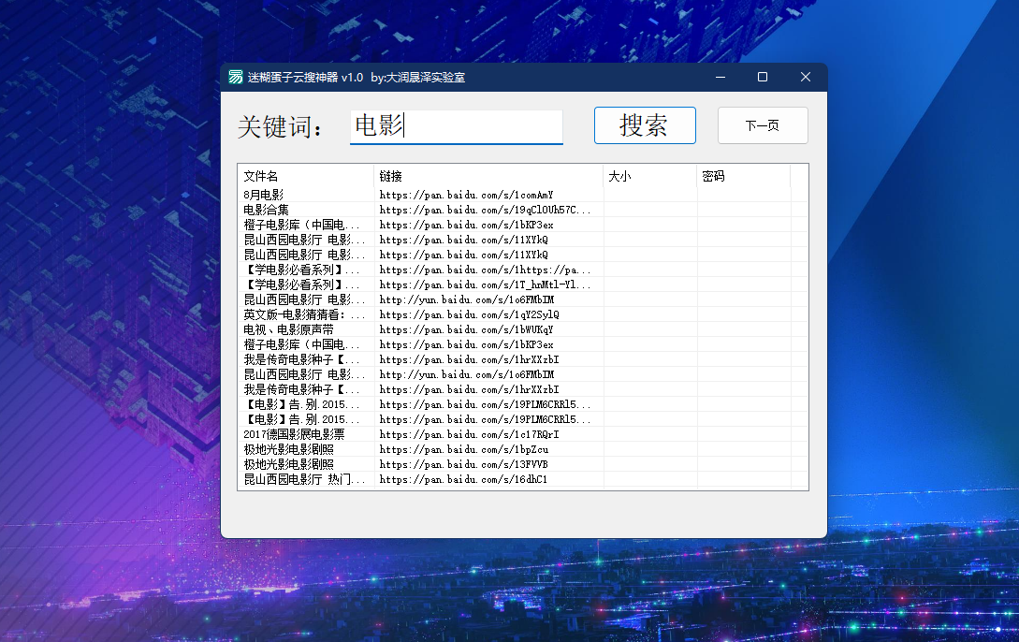Click link ending in 1comAmY
The image size is (1019, 642).
[x=466, y=195]
